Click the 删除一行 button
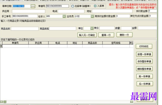The image size is (162, 105). pos(124,35)
